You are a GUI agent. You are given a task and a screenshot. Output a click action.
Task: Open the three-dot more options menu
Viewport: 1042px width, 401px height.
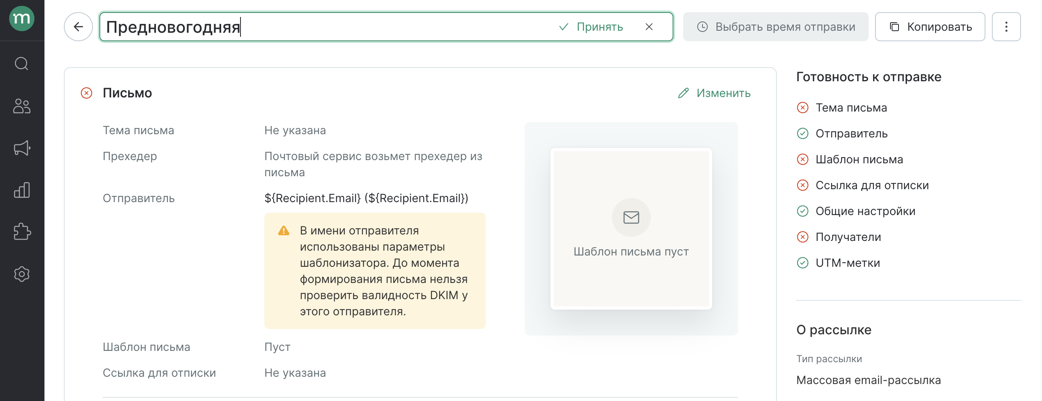click(1006, 27)
